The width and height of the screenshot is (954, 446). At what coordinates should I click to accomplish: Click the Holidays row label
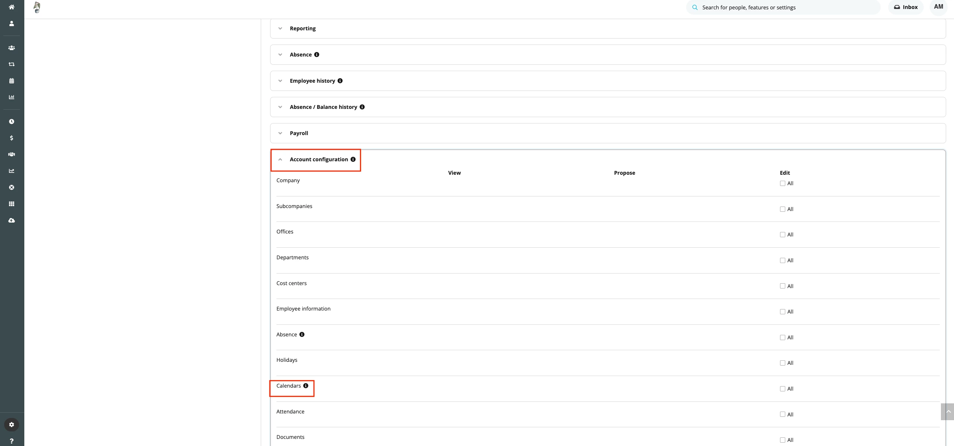(287, 360)
